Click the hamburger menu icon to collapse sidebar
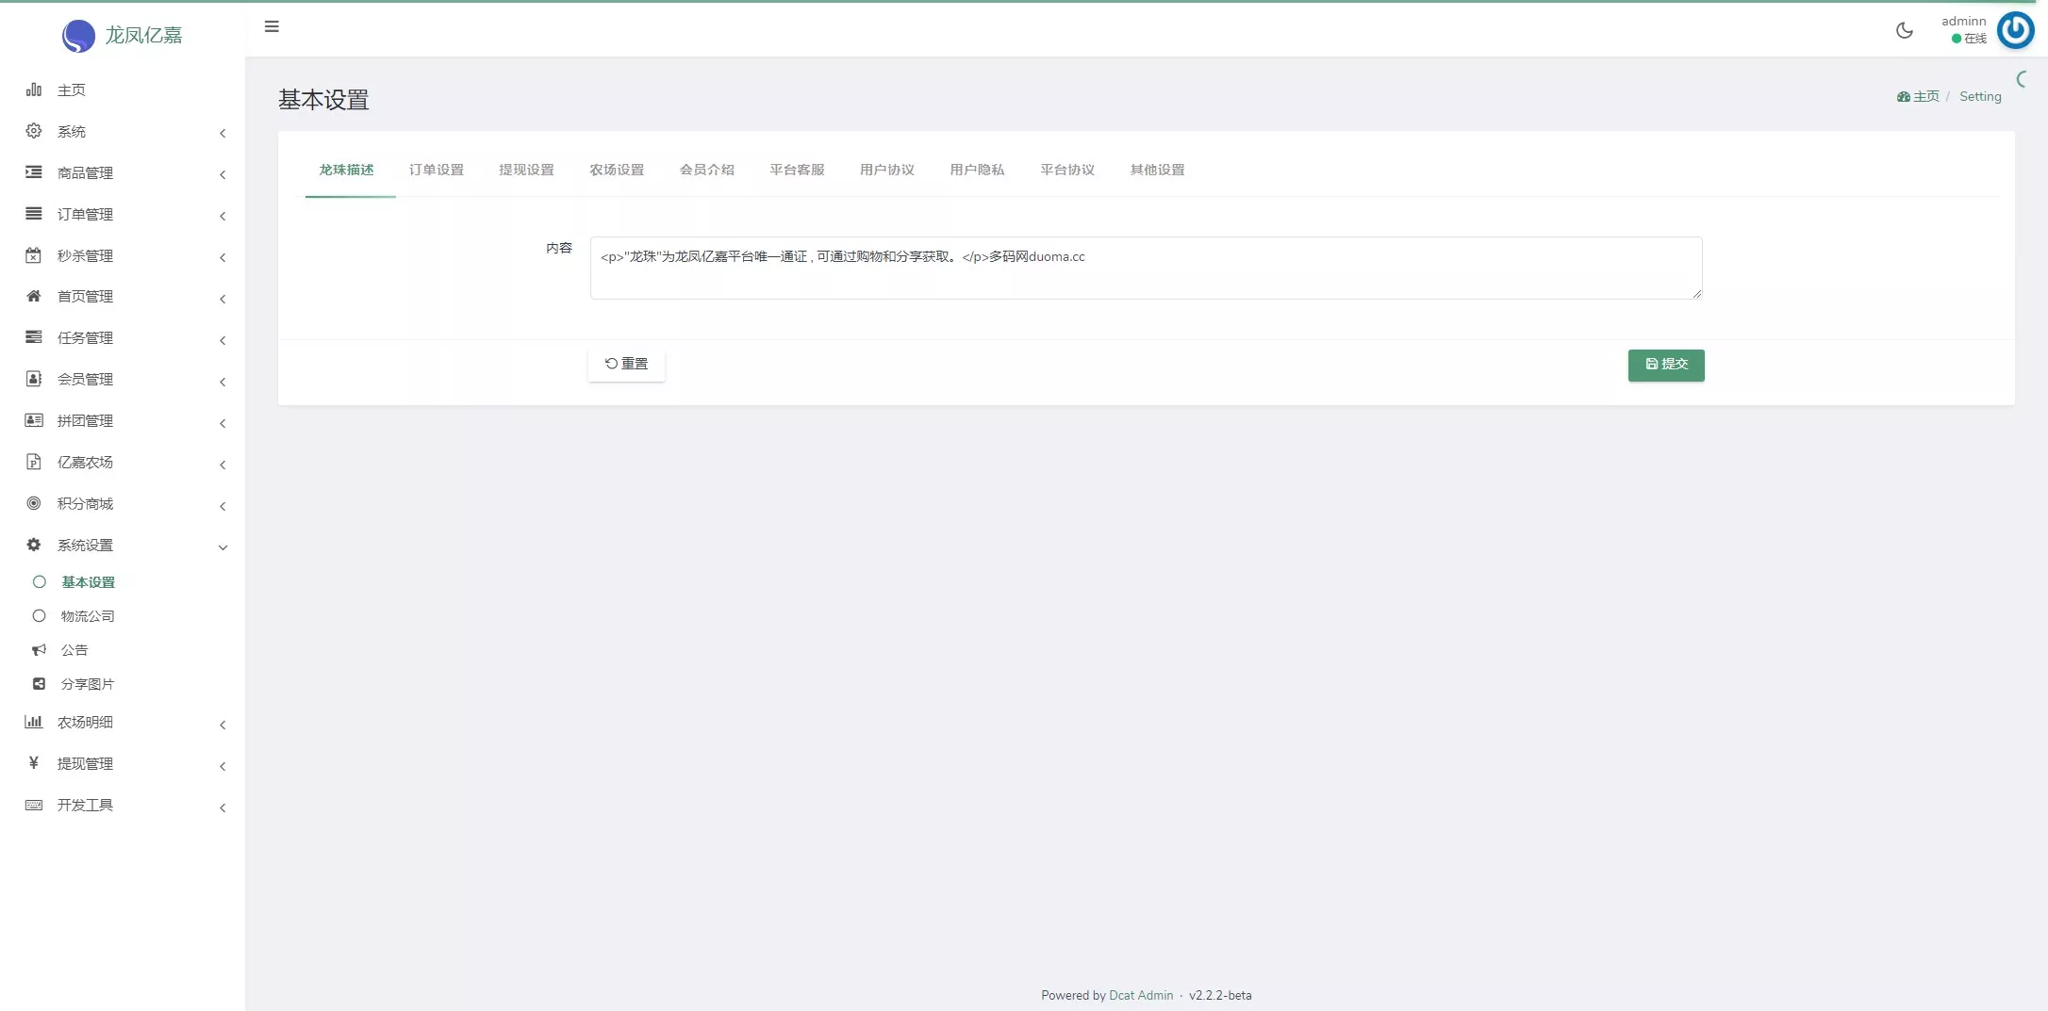Image resolution: width=2048 pixels, height=1011 pixels. click(272, 27)
